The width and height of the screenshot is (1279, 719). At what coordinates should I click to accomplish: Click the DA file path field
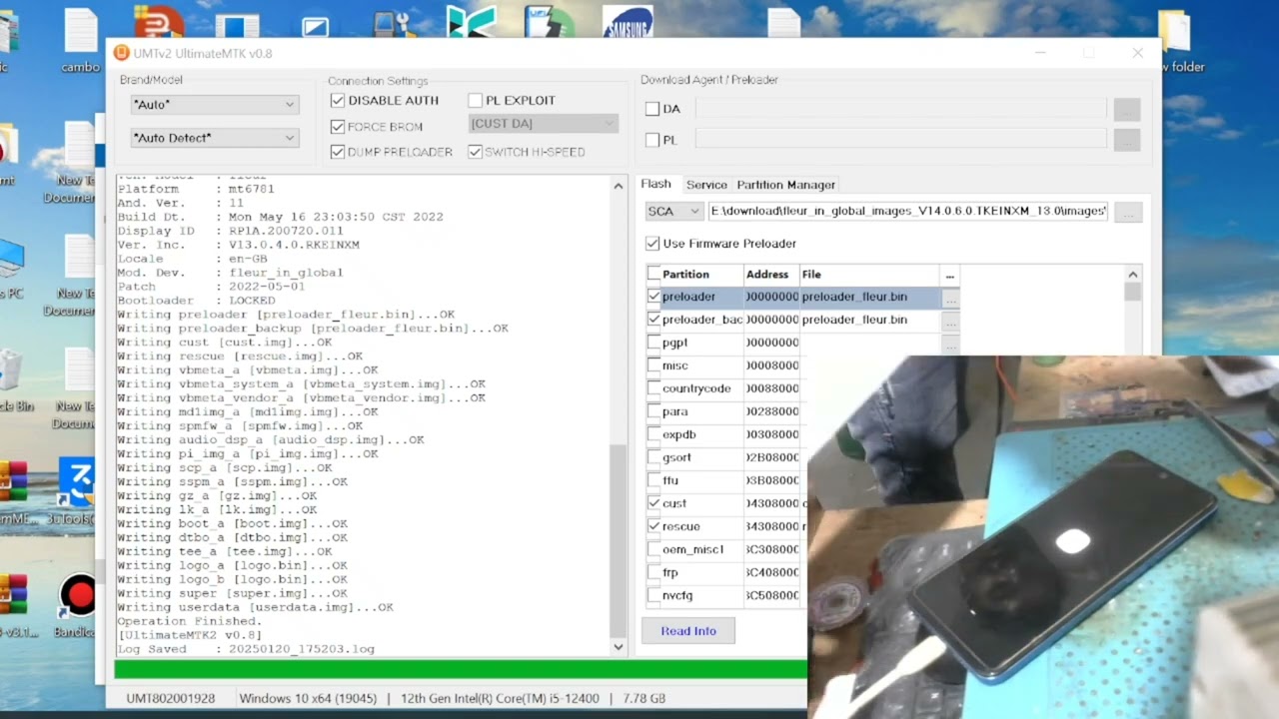(x=900, y=109)
